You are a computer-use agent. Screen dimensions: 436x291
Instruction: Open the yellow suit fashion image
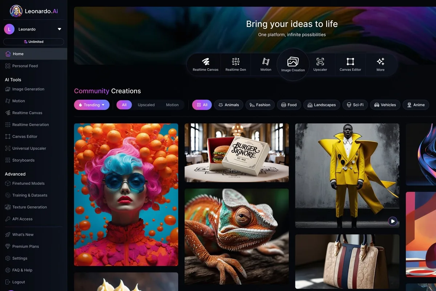347,176
